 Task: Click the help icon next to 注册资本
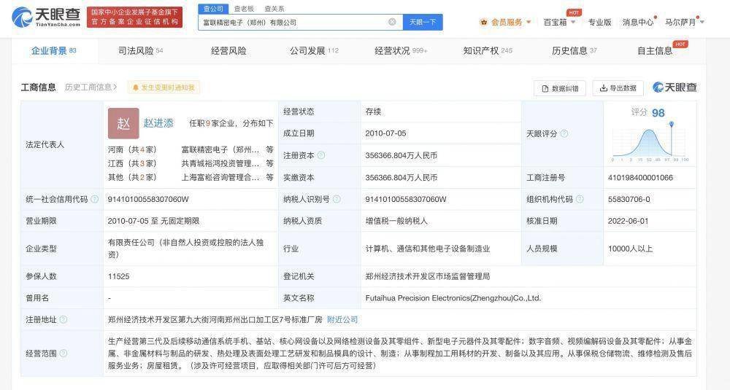320,155
